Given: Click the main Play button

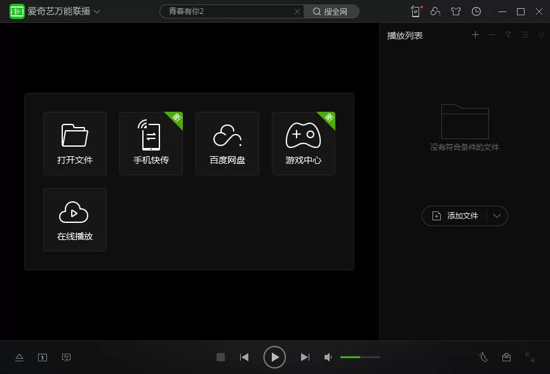Looking at the screenshot, I should (274, 357).
